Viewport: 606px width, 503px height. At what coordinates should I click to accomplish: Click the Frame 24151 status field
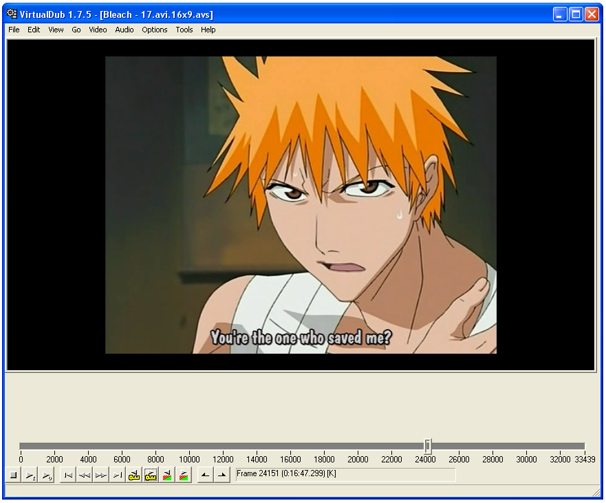point(345,474)
